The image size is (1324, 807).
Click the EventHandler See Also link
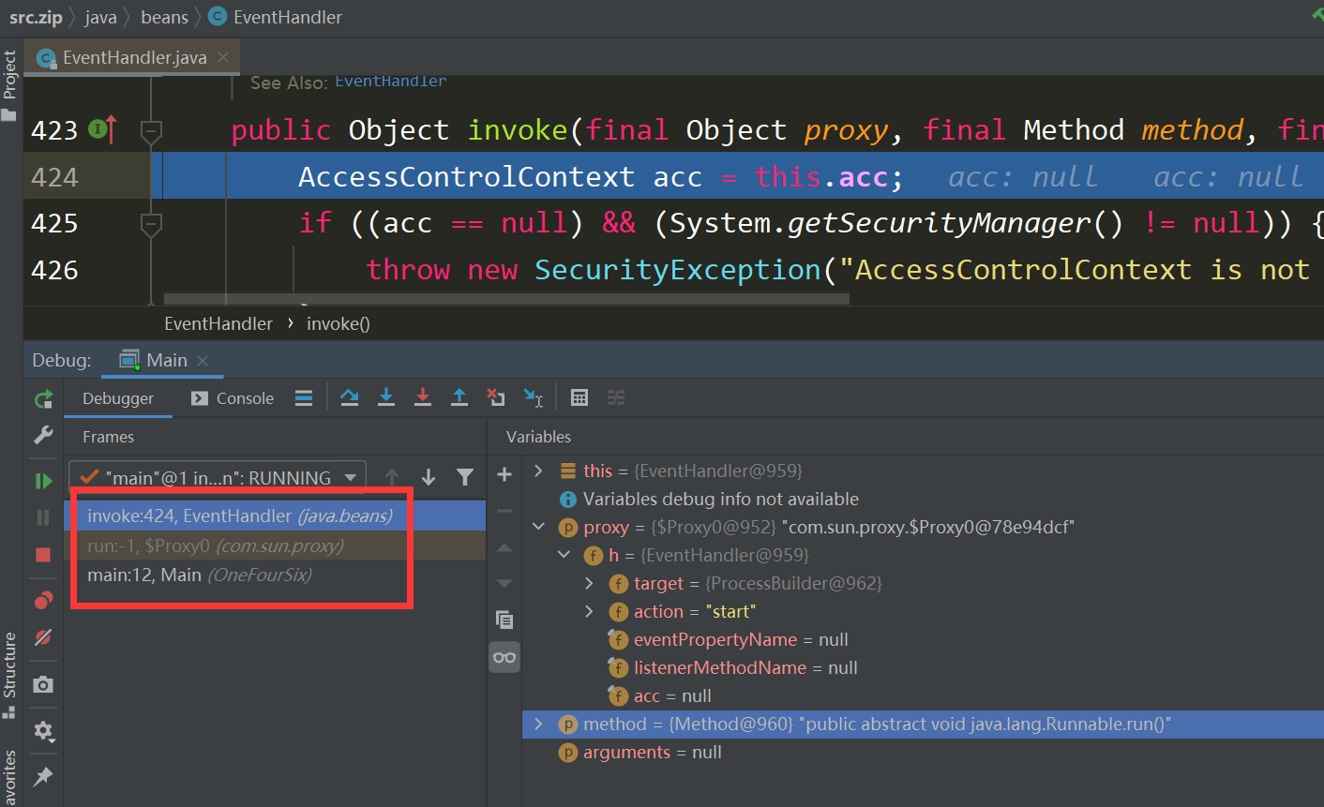click(x=390, y=81)
